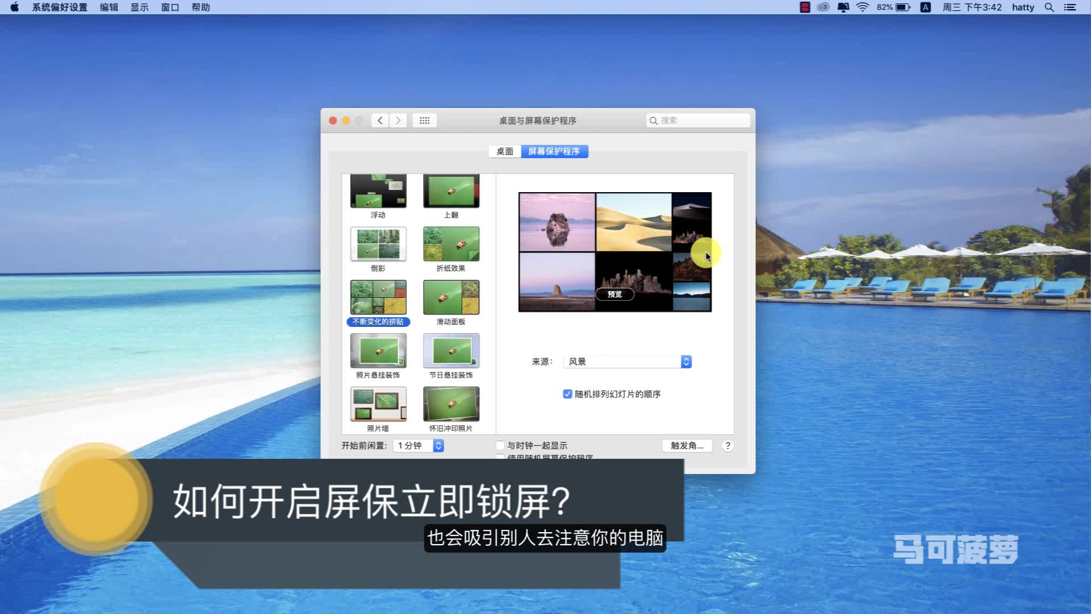Enable 与时钟一起显示 option

click(499, 445)
